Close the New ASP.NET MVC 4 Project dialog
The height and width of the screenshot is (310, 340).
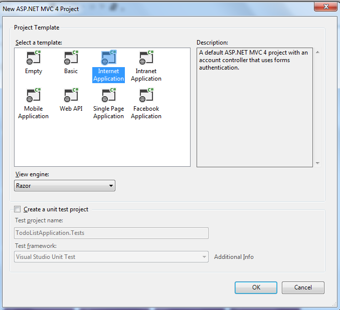coord(325,7)
